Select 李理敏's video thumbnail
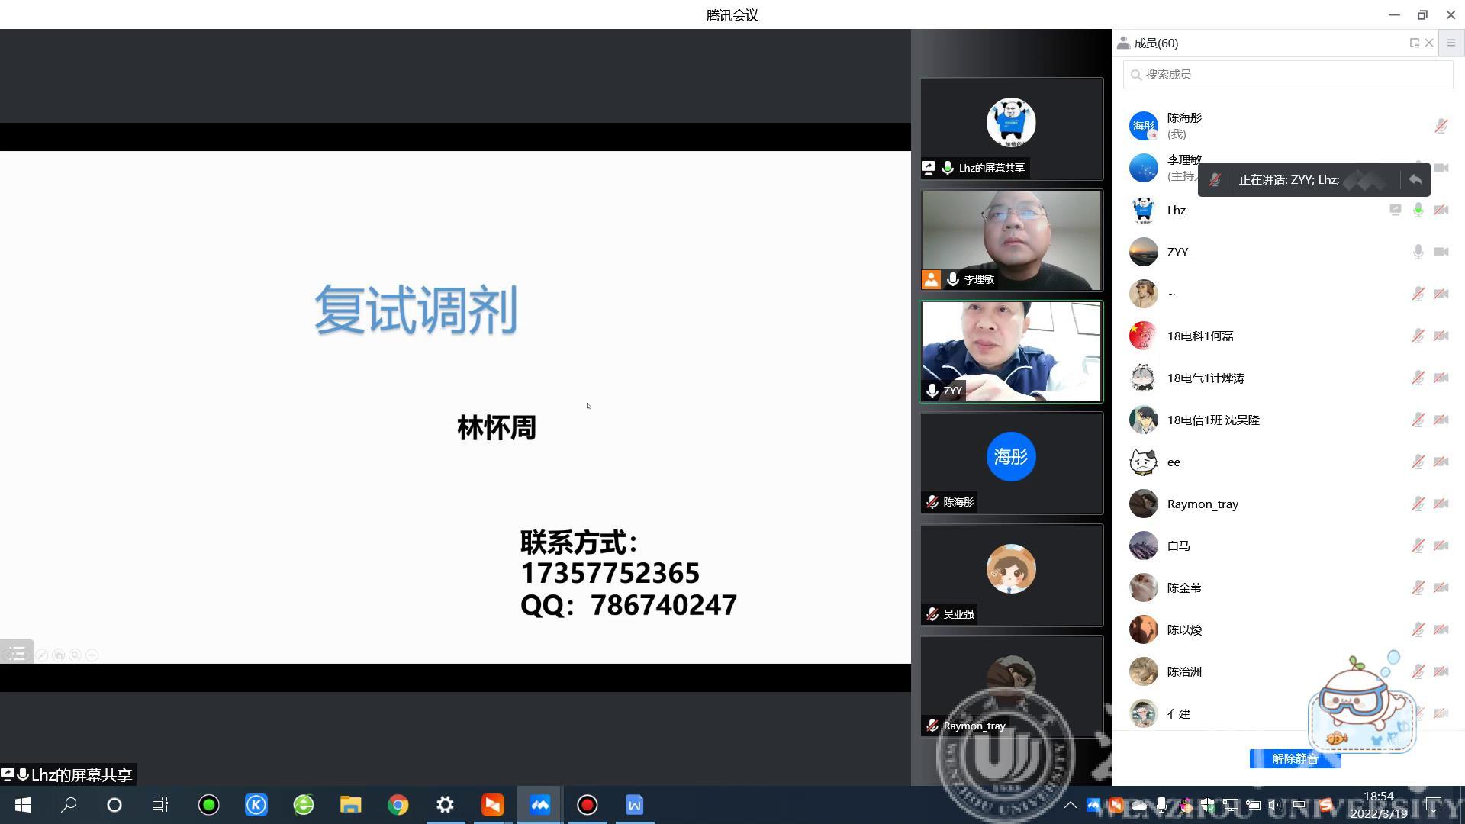The width and height of the screenshot is (1465, 824). [x=1011, y=240]
